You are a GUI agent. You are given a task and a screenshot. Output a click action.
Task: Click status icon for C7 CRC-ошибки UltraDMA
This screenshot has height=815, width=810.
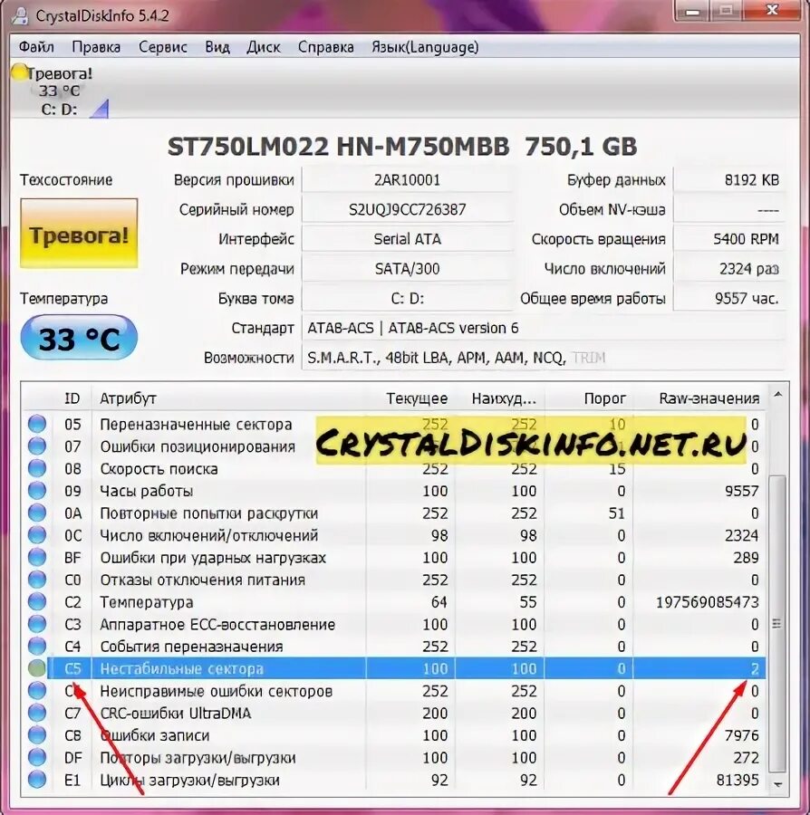(x=37, y=713)
